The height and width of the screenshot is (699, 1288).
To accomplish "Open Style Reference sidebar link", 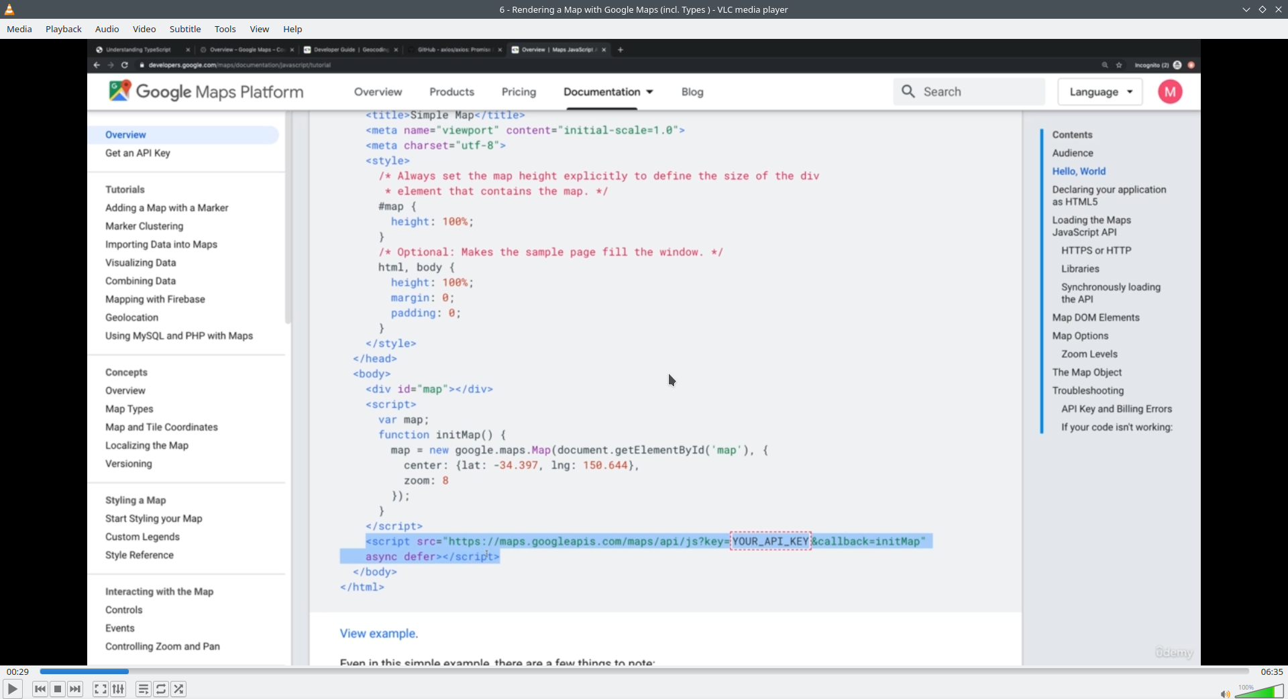I will pyautogui.click(x=140, y=555).
